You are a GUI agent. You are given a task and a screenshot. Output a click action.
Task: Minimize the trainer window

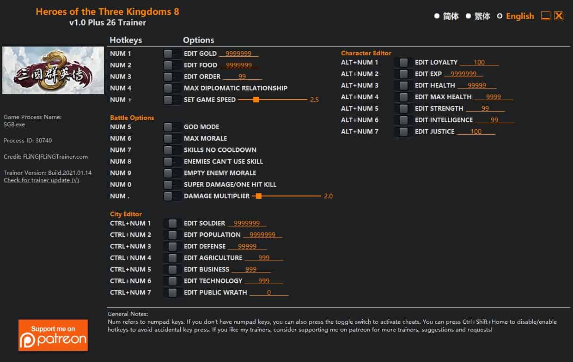click(x=546, y=16)
